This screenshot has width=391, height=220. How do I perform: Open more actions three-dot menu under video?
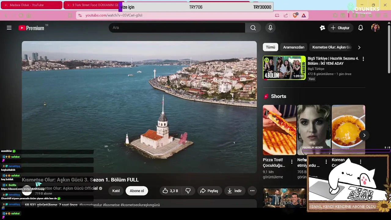[252, 191]
